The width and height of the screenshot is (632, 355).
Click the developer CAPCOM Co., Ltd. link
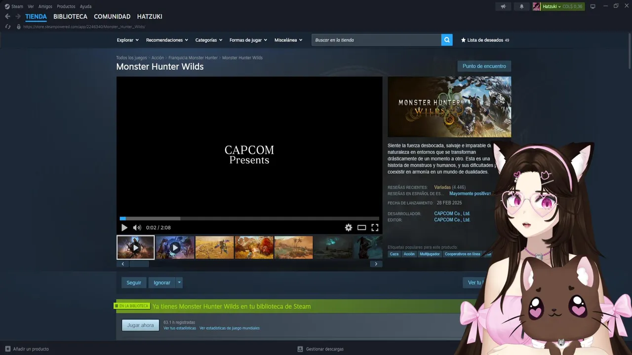452,213
